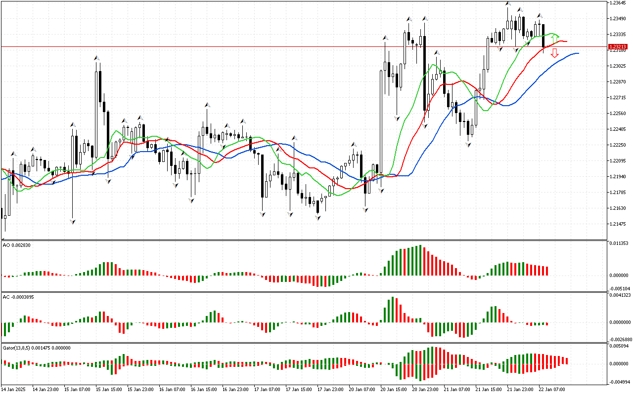
Task: Click the 1.22715 price scale label
Action: pyautogui.click(x=619, y=98)
